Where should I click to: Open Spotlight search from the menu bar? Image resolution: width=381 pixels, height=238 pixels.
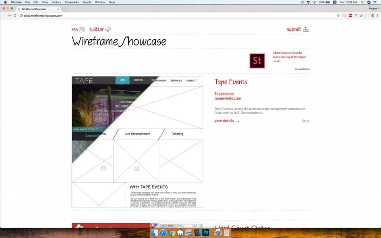[362, 2]
